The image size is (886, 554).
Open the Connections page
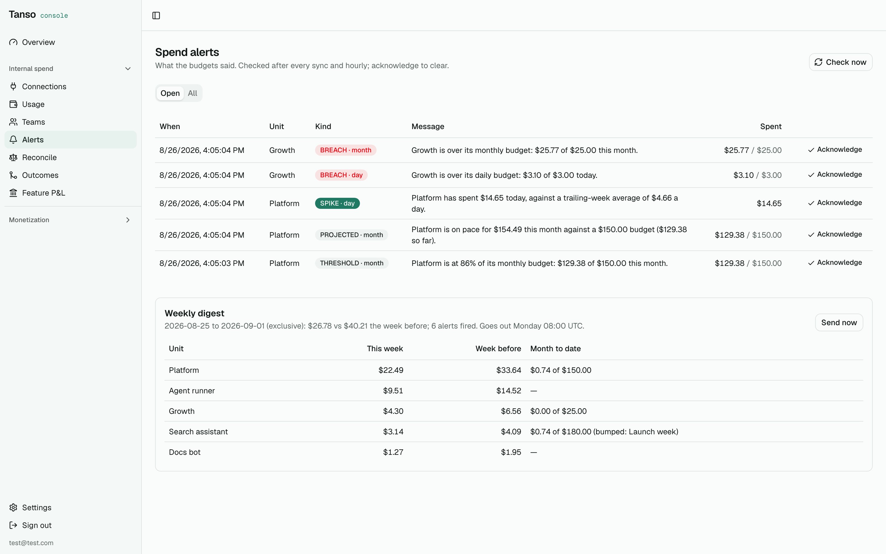click(x=71, y=86)
